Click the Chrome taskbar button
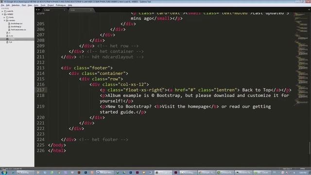This screenshot has height=175, width=311. pyautogui.click(x=206, y=173)
